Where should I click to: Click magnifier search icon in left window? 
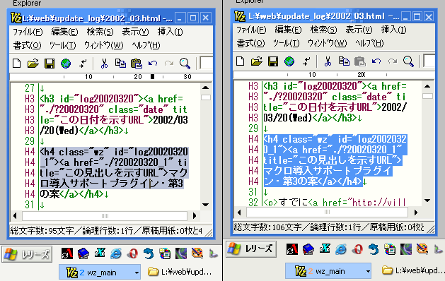185,63
